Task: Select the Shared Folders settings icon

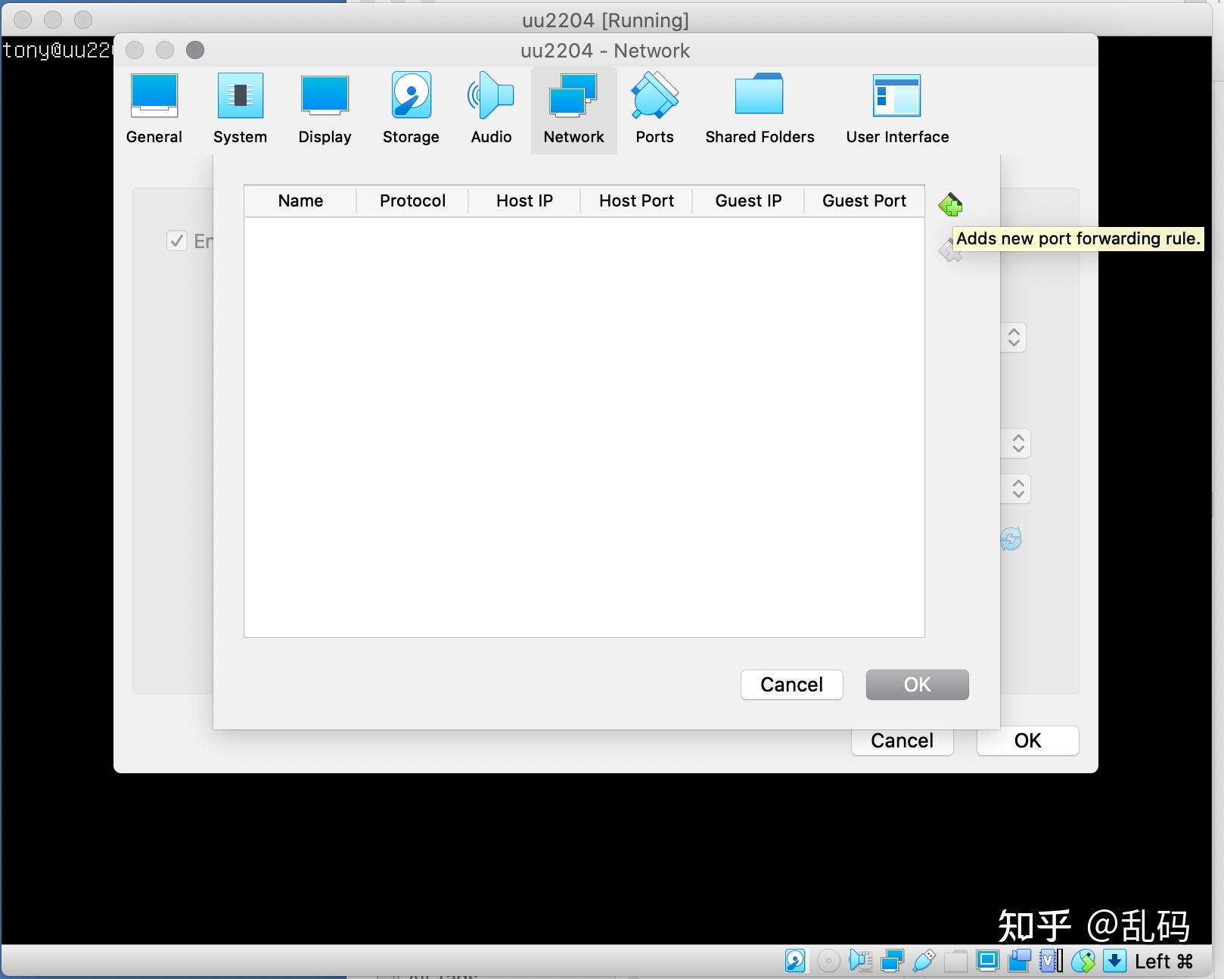Action: (759, 106)
